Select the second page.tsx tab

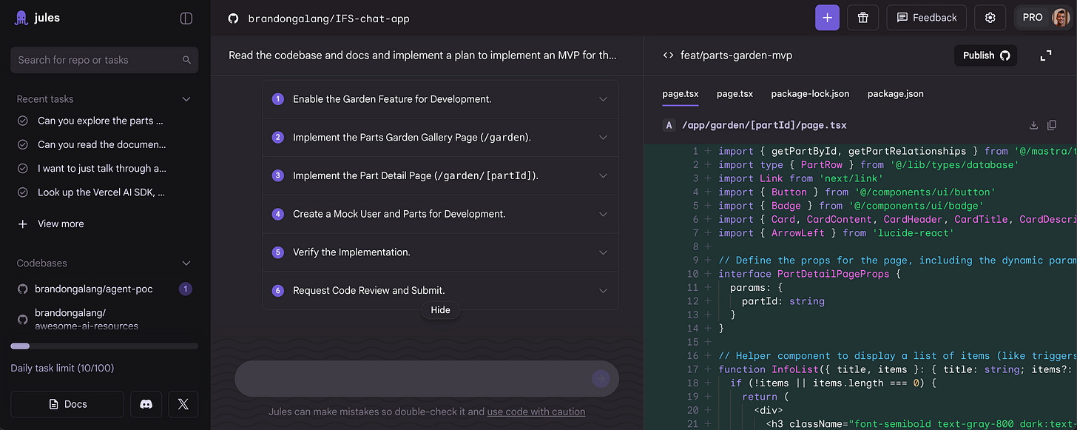[735, 94]
